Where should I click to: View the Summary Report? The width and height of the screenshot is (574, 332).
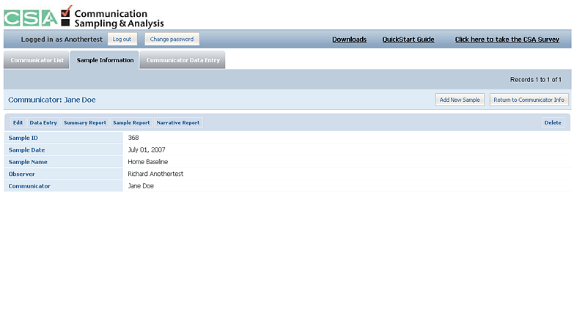(x=85, y=123)
